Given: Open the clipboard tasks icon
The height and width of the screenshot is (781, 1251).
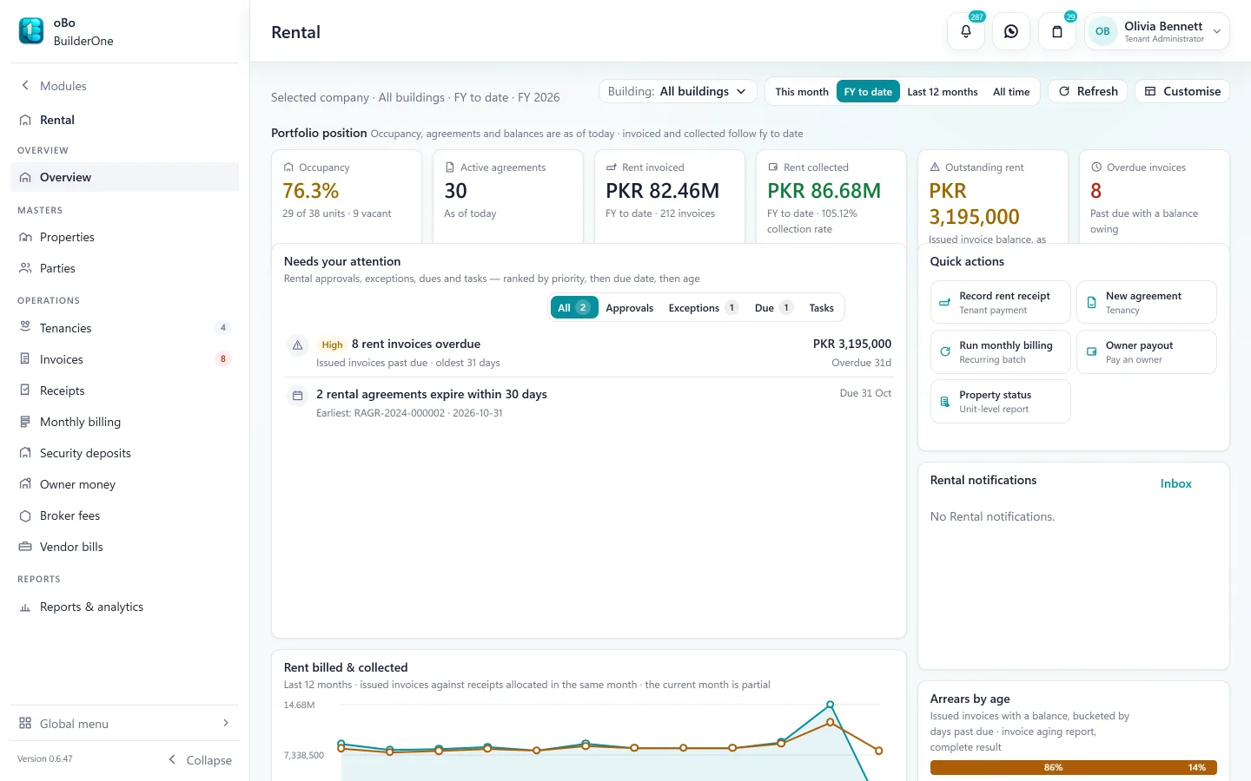Looking at the screenshot, I should click(1057, 31).
